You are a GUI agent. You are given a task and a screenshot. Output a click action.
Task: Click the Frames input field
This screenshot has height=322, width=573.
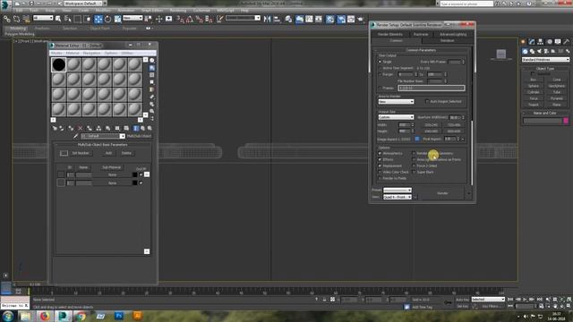pyautogui.click(x=432, y=88)
